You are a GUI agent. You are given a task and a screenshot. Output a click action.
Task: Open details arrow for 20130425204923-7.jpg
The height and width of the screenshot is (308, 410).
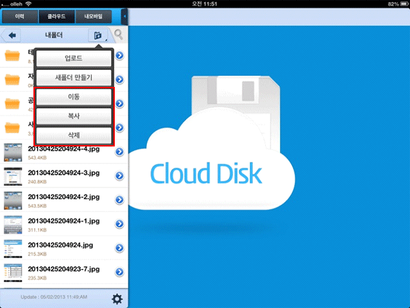click(120, 272)
